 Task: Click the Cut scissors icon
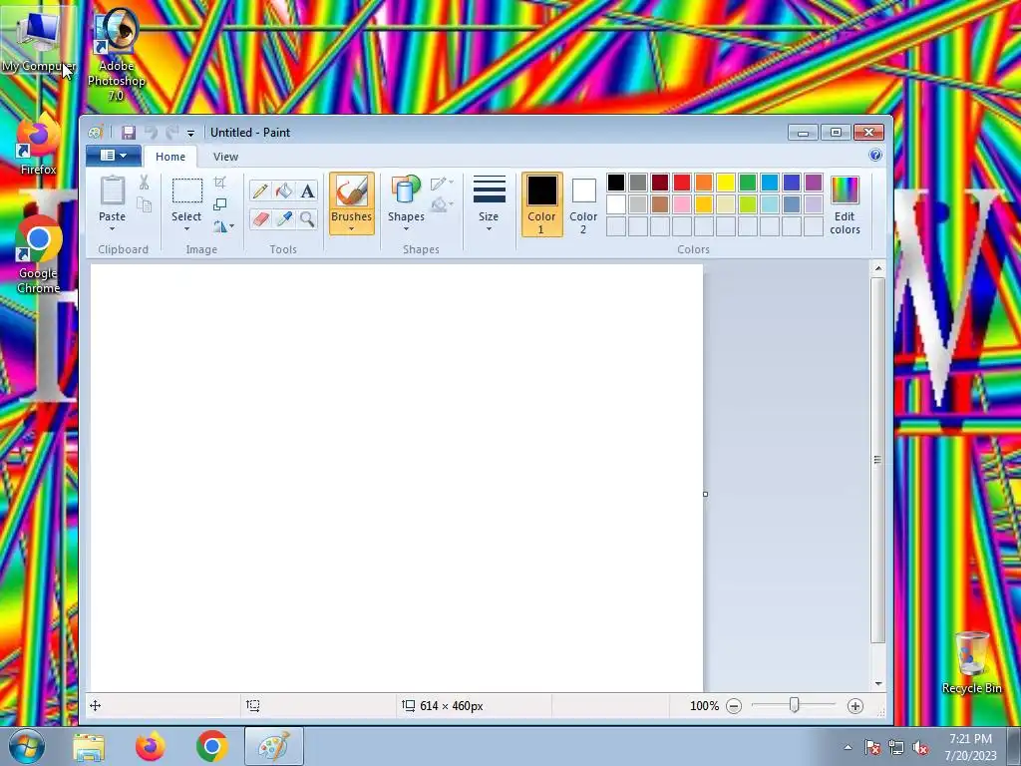(144, 183)
